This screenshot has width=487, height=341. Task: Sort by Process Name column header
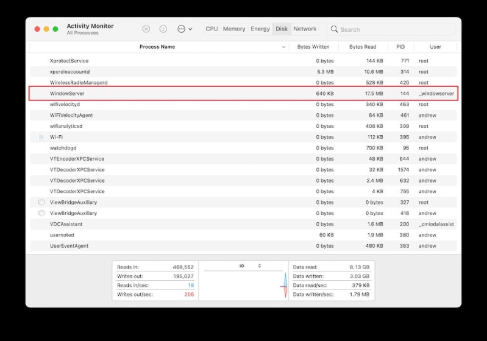coord(157,47)
